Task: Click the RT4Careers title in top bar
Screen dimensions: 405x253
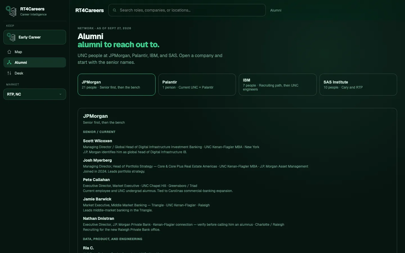Action: click(89, 10)
